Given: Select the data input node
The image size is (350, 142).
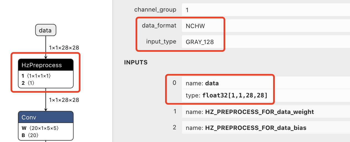Looking at the screenshot, I should coord(45,30).
